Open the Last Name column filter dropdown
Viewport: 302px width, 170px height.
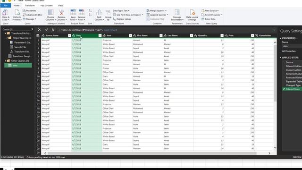pos(191,35)
